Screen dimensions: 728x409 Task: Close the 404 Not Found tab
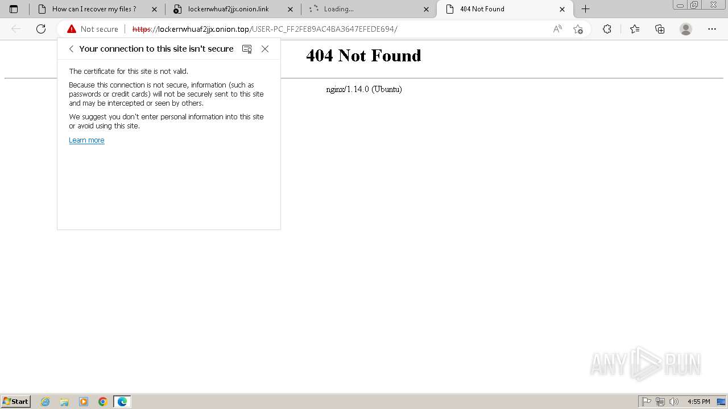562,9
